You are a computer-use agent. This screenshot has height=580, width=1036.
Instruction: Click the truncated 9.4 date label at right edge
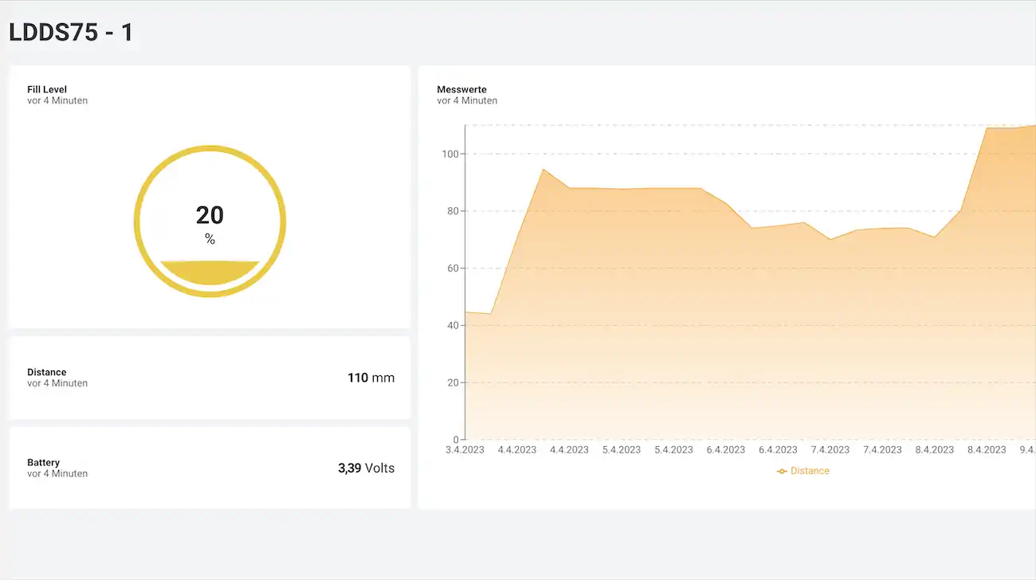tap(1027, 449)
